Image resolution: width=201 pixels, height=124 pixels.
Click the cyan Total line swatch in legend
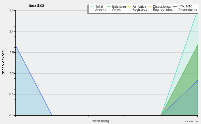click(x=92, y=7)
